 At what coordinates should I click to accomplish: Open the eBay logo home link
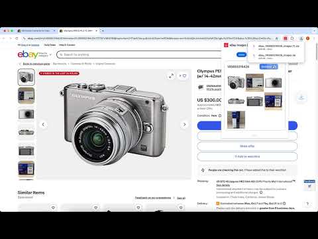point(28,54)
